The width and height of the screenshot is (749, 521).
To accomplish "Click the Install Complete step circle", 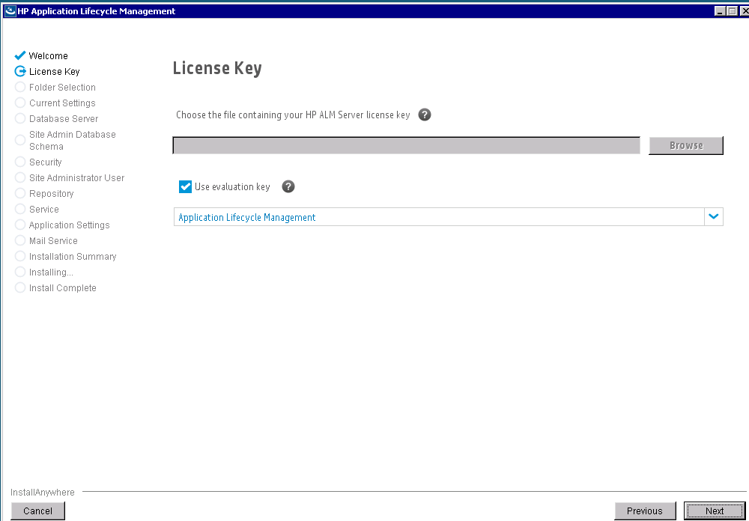I will (20, 288).
